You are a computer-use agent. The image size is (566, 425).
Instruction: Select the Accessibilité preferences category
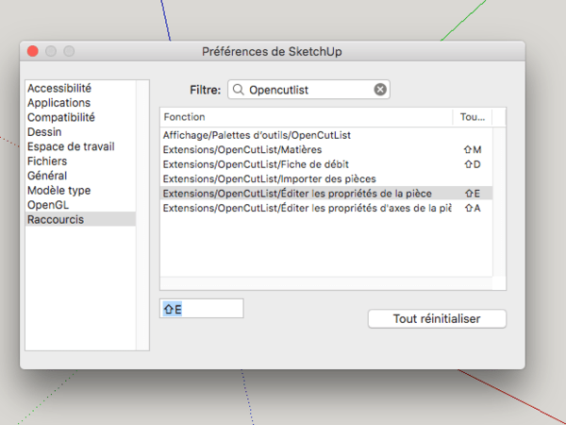[x=58, y=88]
